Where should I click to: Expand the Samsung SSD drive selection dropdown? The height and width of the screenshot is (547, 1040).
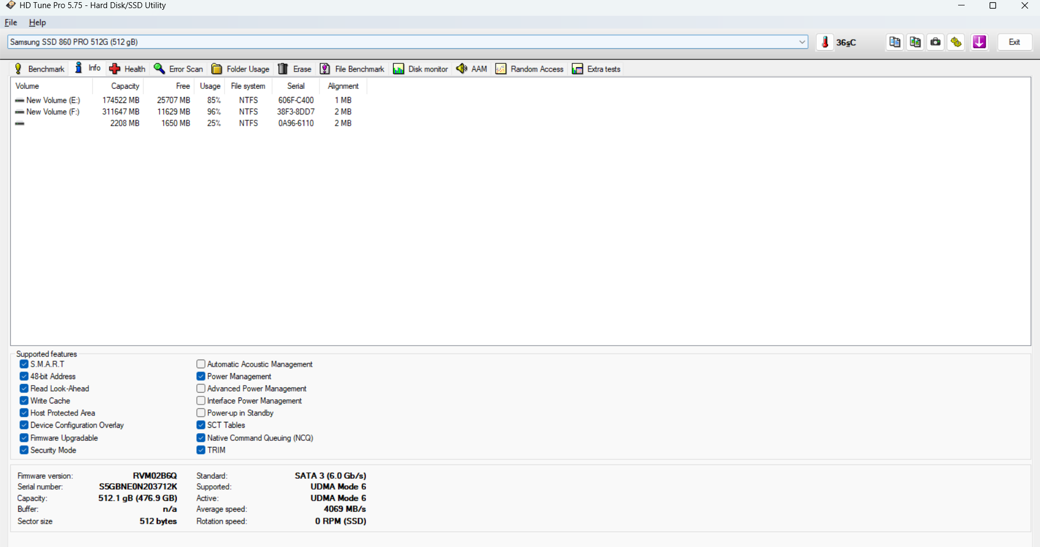click(802, 42)
